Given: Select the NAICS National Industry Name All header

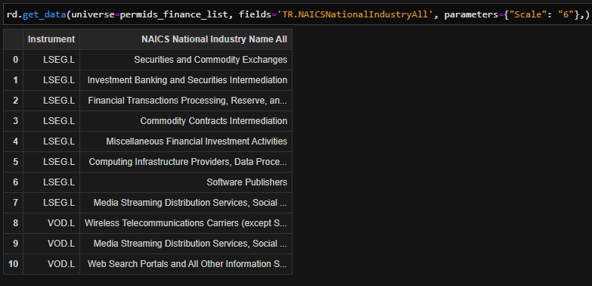Looking at the screenshot, I should pos(186,39).
